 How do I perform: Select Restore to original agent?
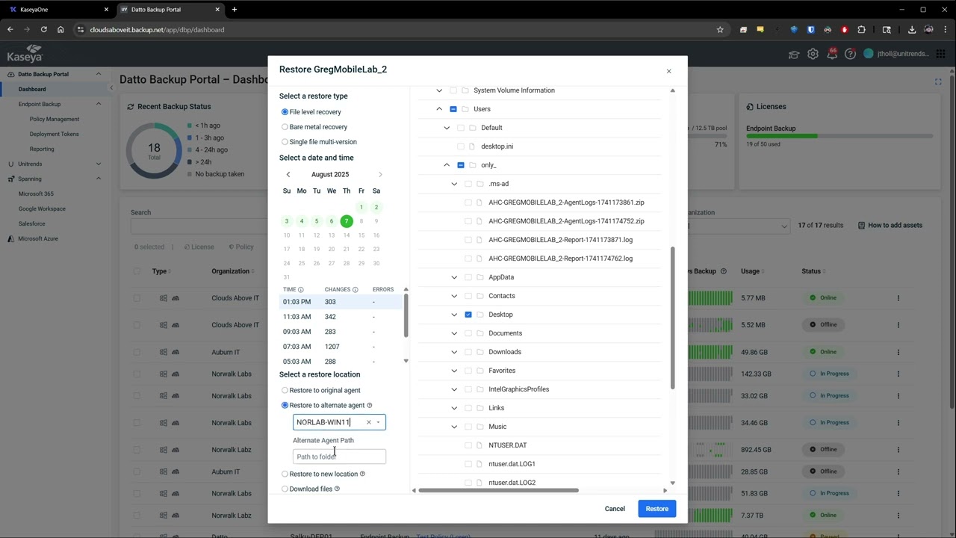click(285, 390)
